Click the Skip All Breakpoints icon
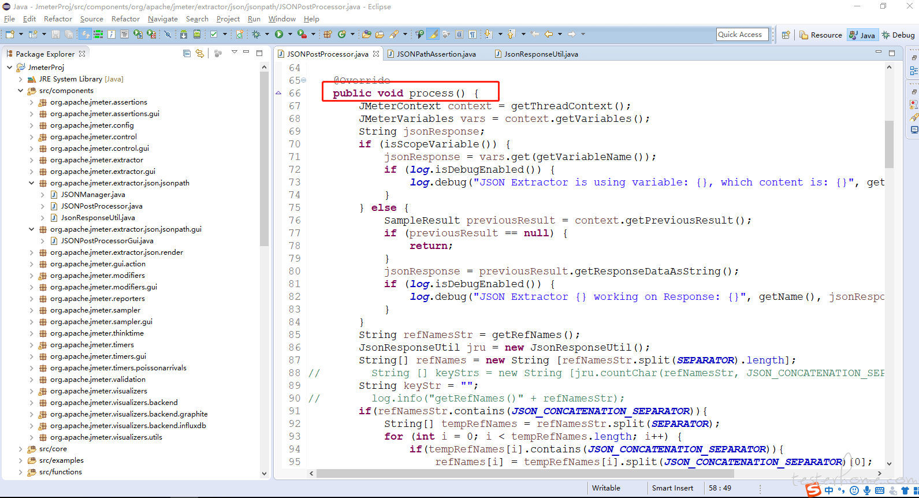Image resolution: width=919 pixels, height=498 pixels. [x=168, y=35]
